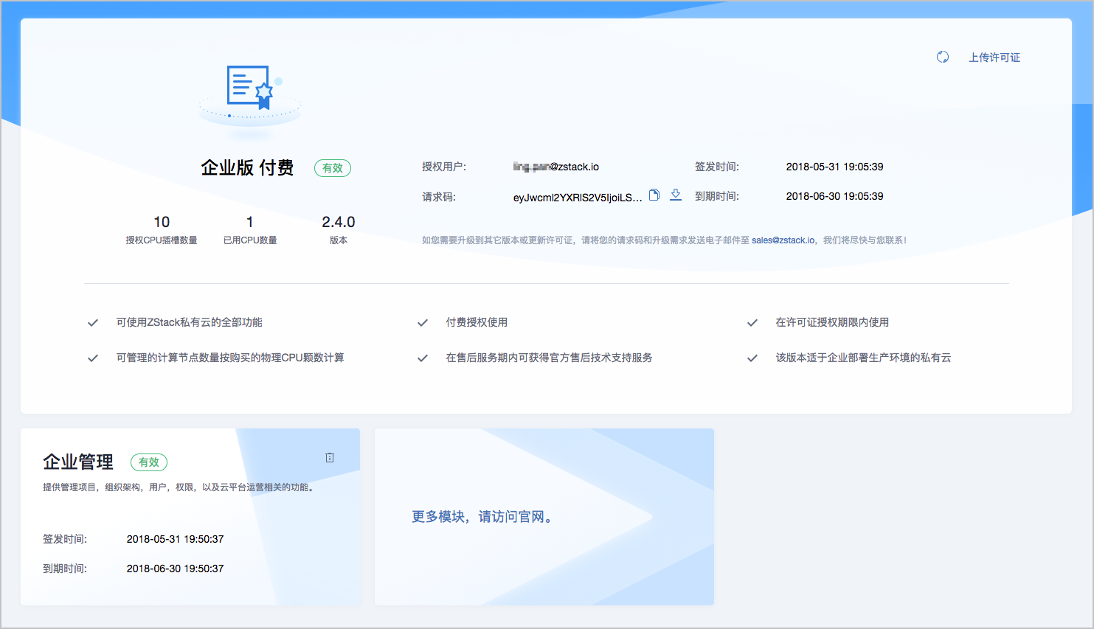
Task: Click the version number 2.4.0
Action: point(339,222)
